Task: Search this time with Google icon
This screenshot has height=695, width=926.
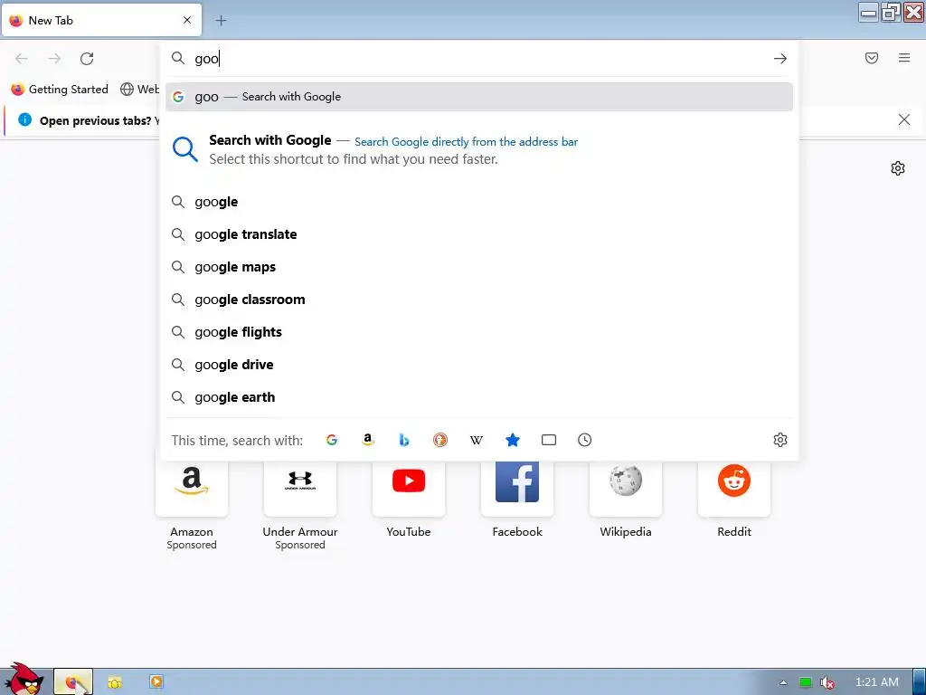Action: [332, 441]
